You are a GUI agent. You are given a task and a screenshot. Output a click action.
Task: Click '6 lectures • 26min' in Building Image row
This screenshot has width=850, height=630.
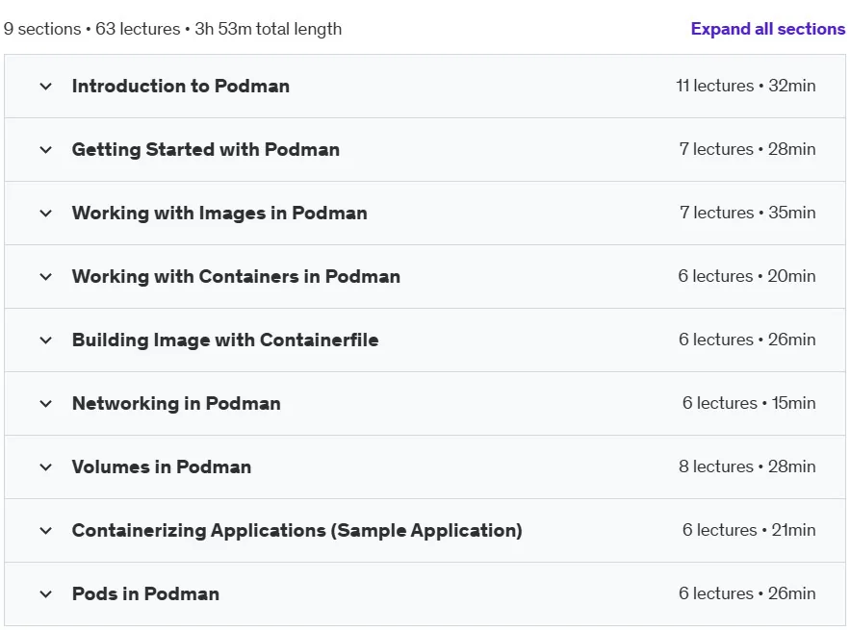pos(747,340)
